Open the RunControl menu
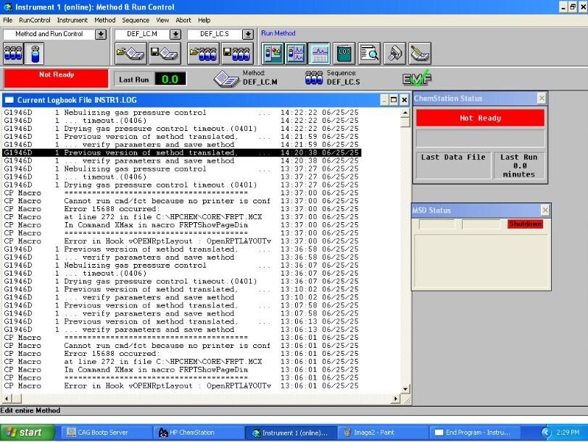 tap(35, 20)
